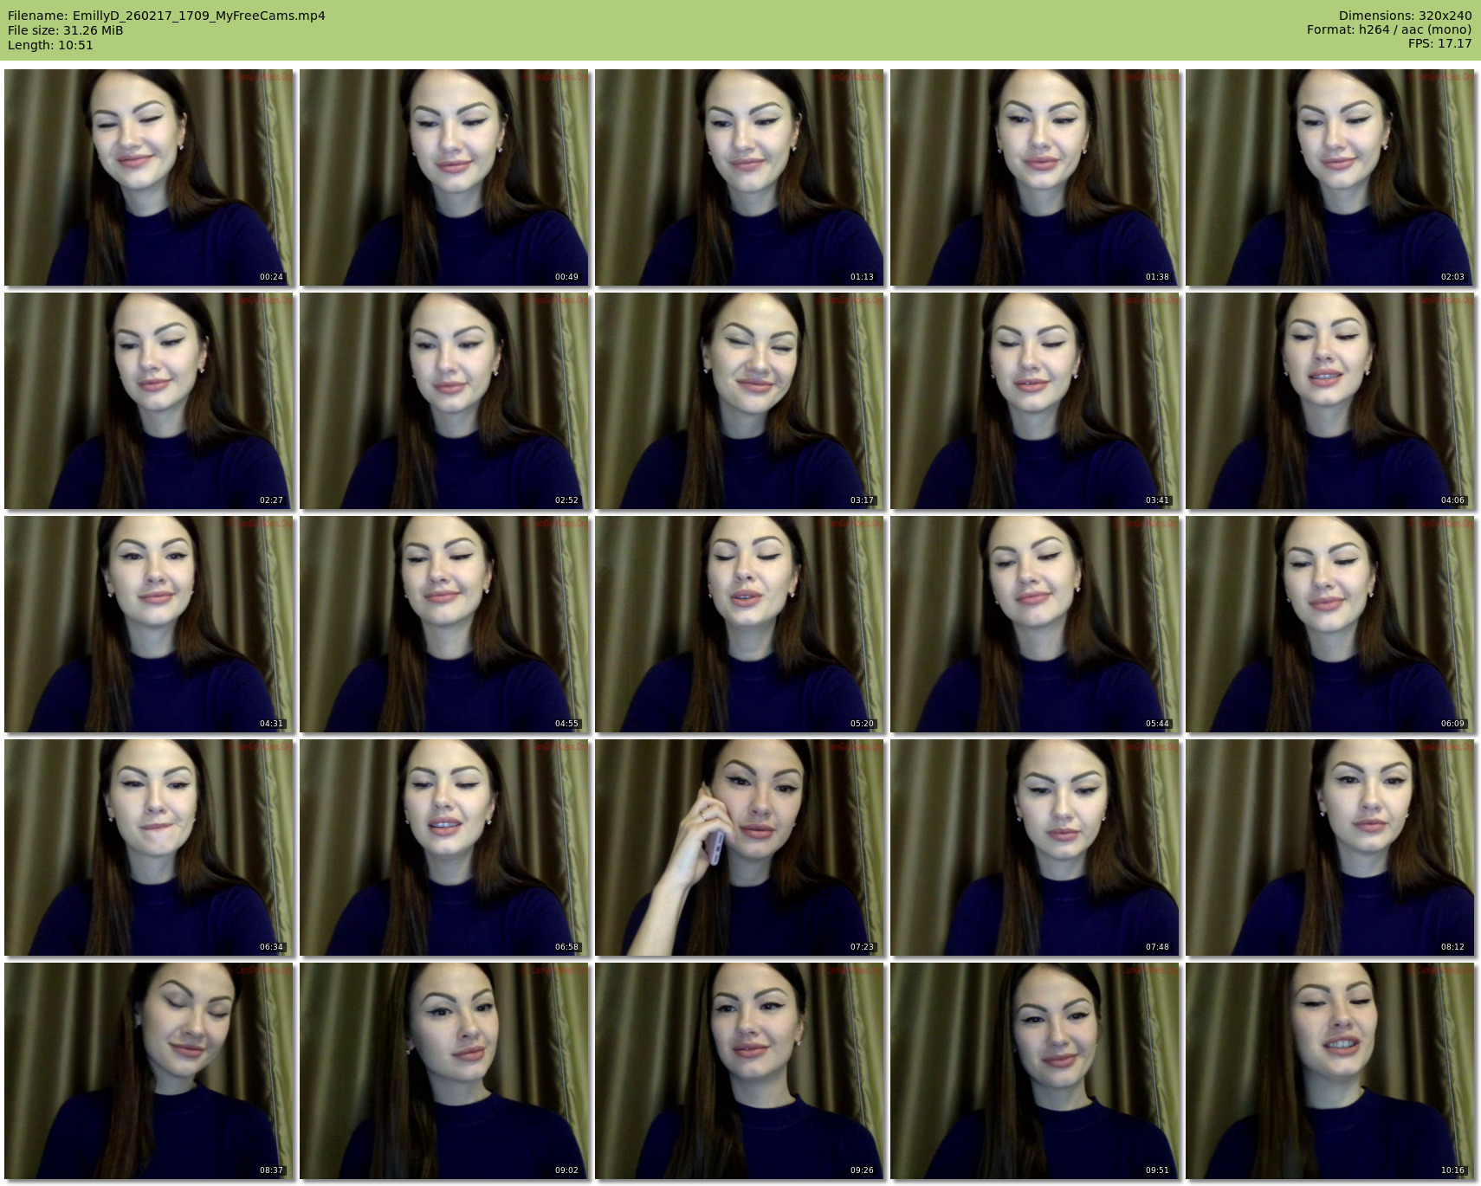Open the last frame marked 10:16
Screen dimensions: 1481x1186
1329,1071
